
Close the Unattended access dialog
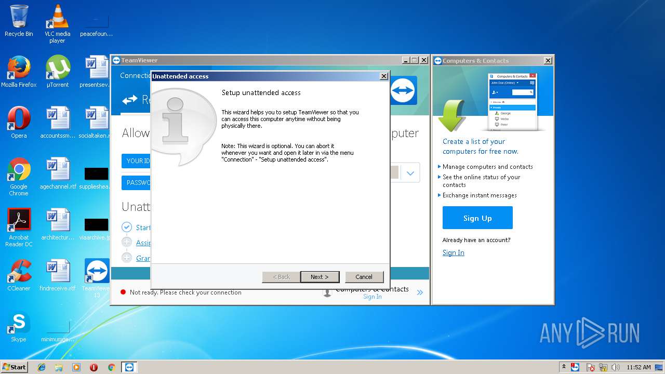tap(384, 76)
